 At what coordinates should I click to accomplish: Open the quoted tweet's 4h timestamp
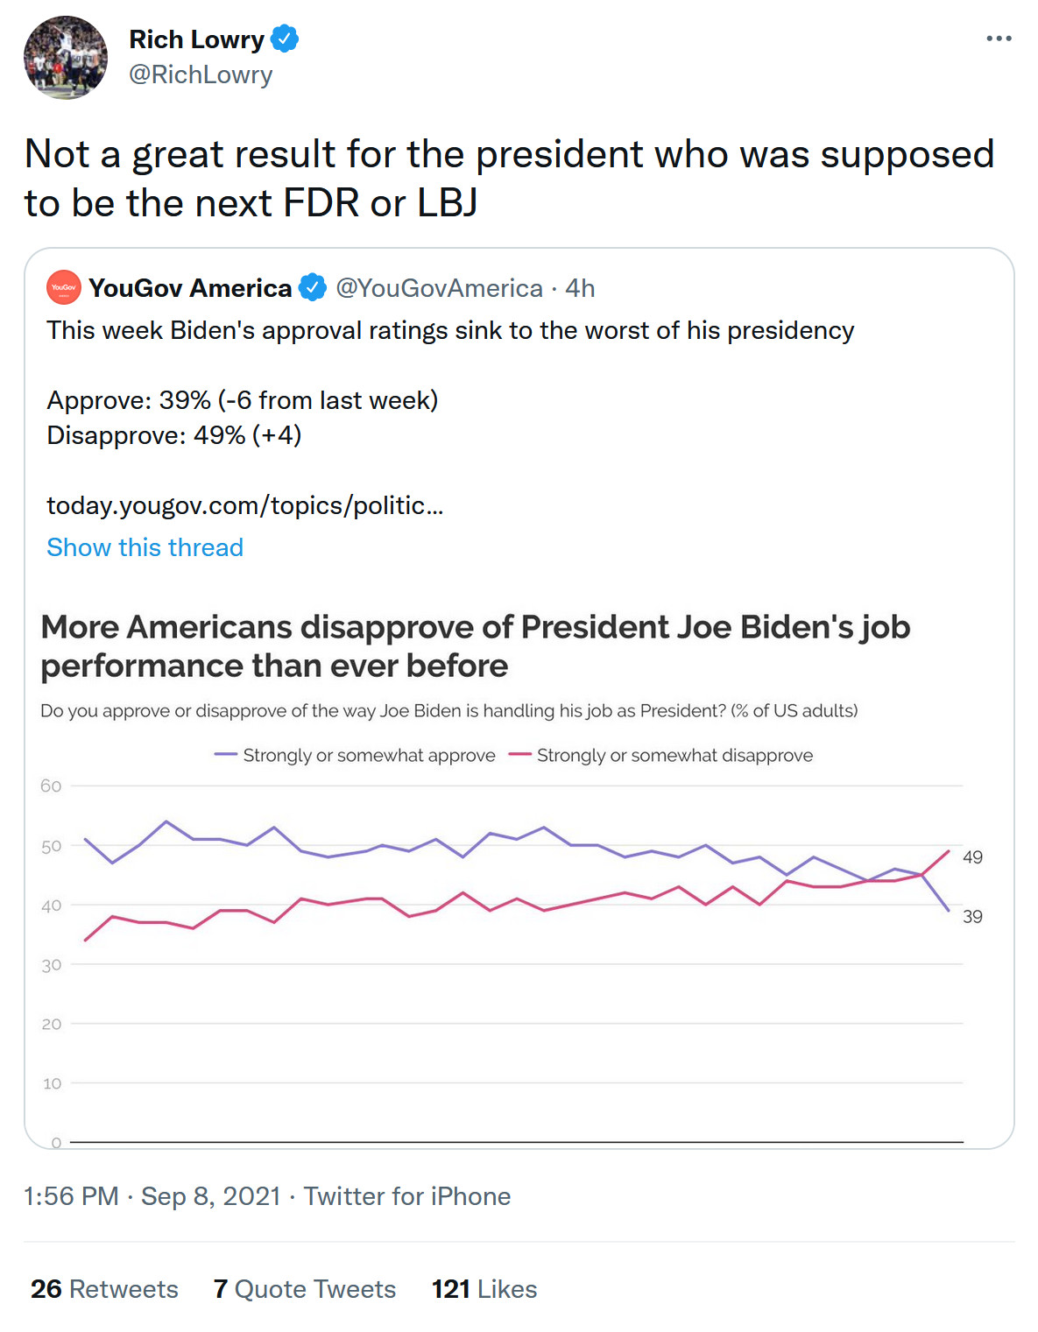[580, 288]
